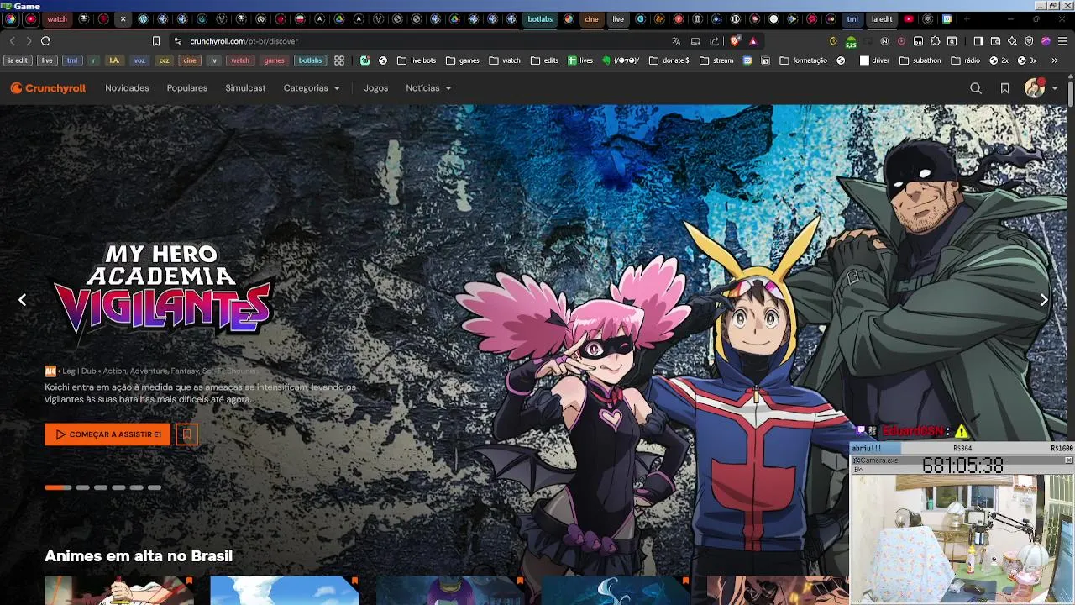Expand the 'rádio' bookmark folder

[966, 60]
